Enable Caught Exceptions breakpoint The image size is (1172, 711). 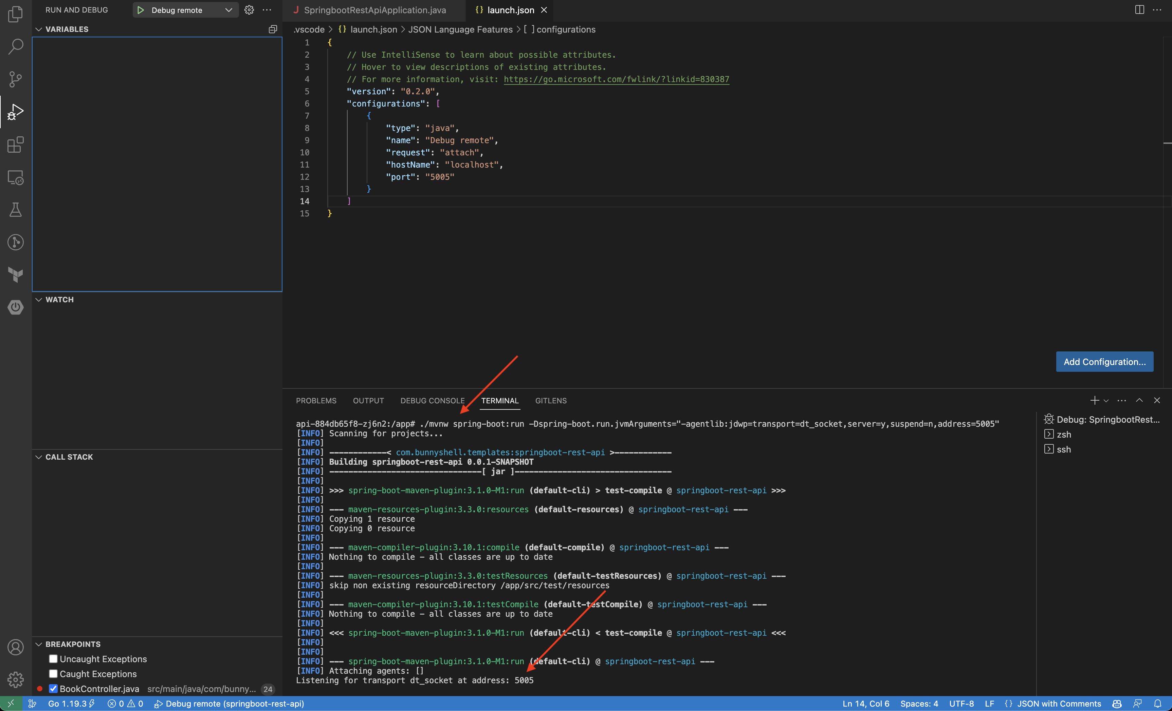53,673
